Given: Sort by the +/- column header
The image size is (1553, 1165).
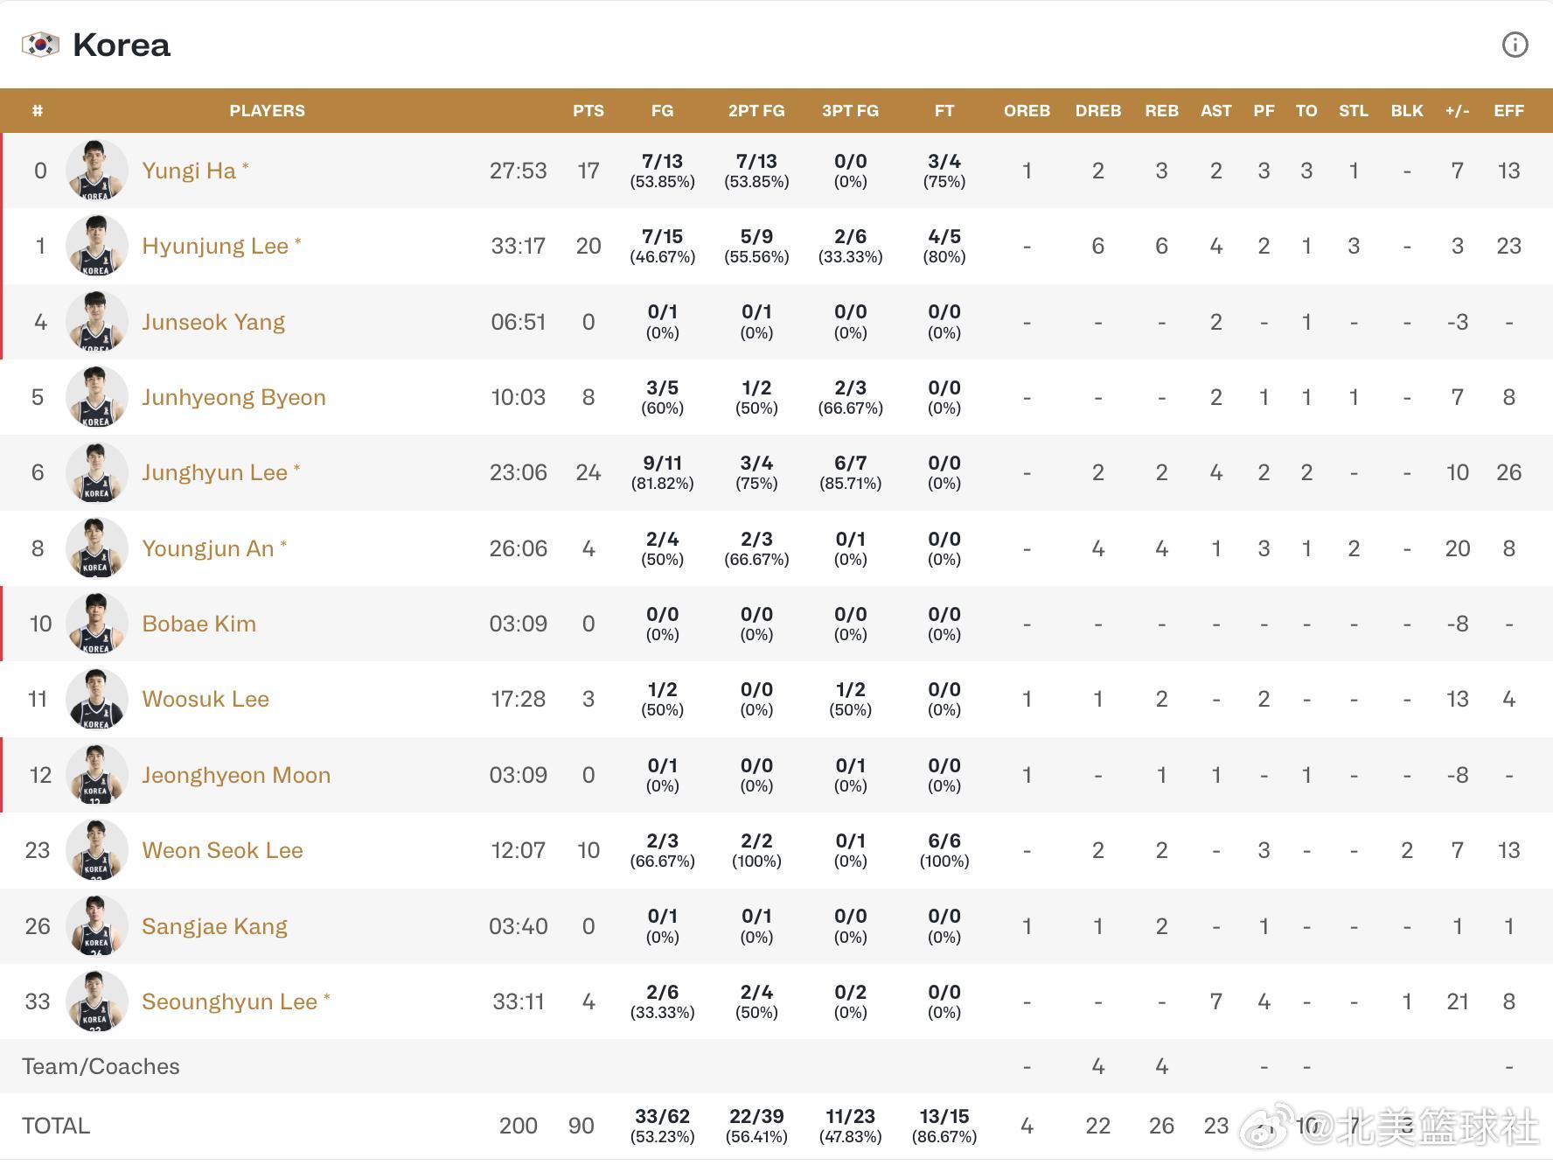Looking at the screenshot, I should (x=1457, y=111).
